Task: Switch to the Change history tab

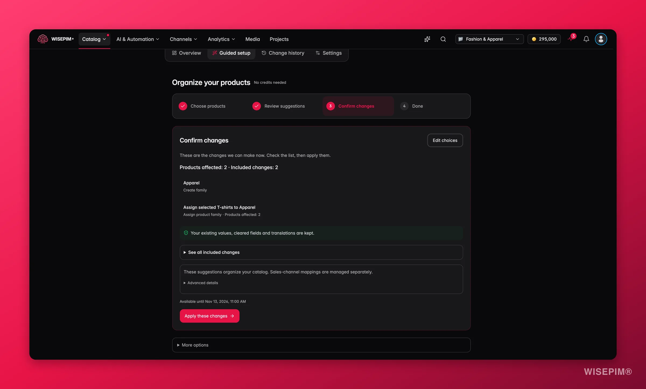Action: click(283, 53)
